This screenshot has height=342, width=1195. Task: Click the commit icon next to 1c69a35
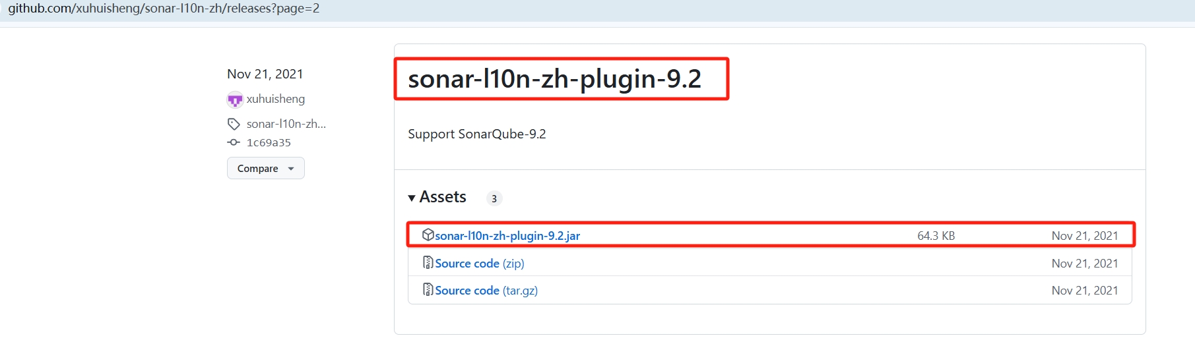pos(234,142)
